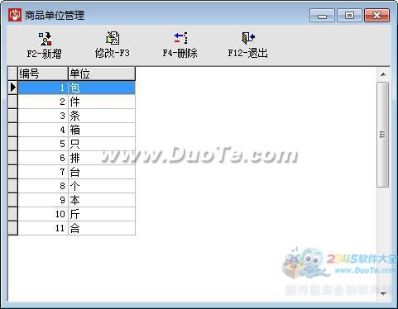Select the last row 合
The width and height of the screenshot is (398, 309).
(76, 228)
